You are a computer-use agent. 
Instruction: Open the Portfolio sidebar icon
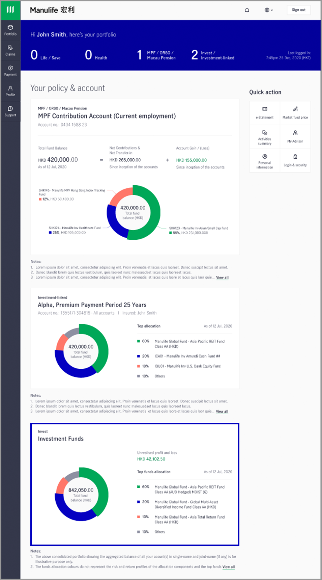[10, 30]
